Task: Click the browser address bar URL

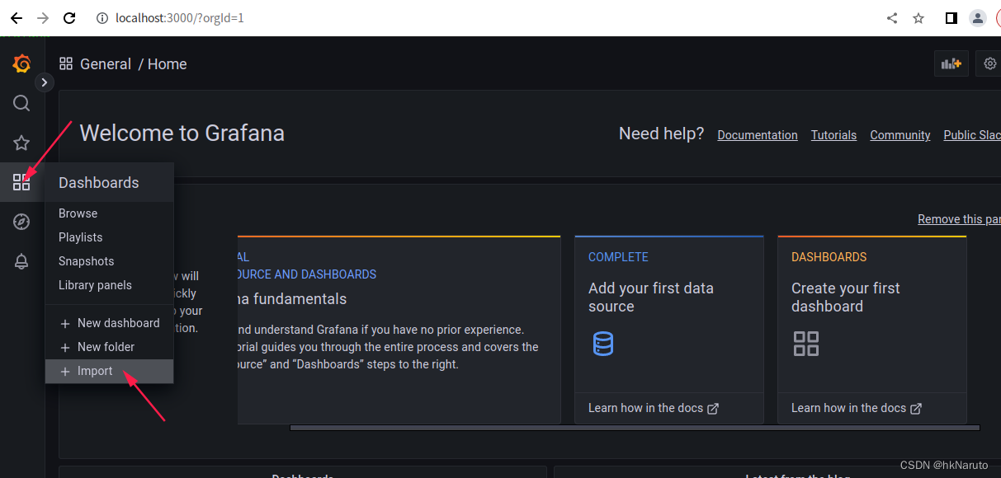Action: [182, 18]
